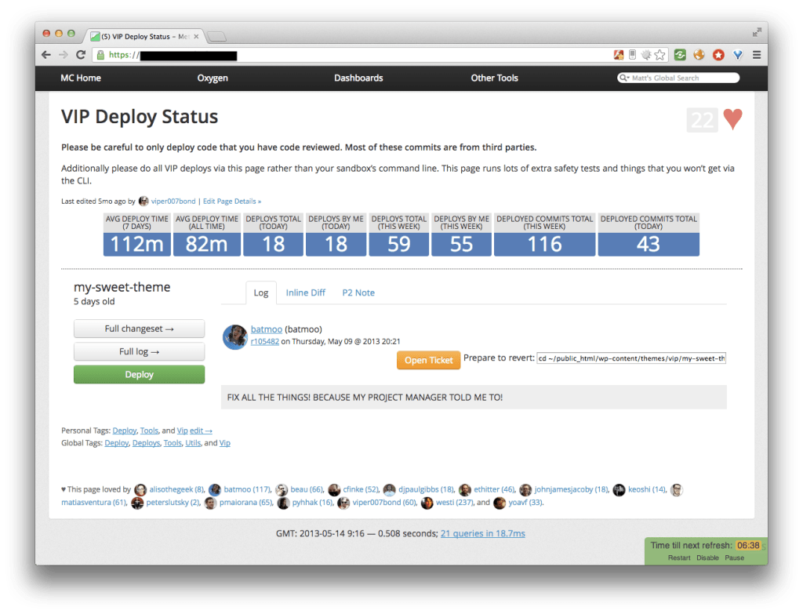Screen dimensions: 803x614
Task: Open the Dashboards menu
Action: [358, 78]
